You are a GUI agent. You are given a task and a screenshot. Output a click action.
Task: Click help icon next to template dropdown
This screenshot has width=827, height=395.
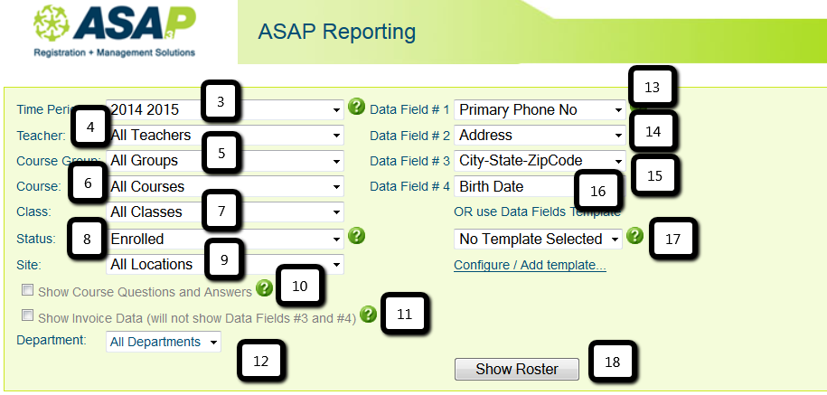(x=635, y=236)
